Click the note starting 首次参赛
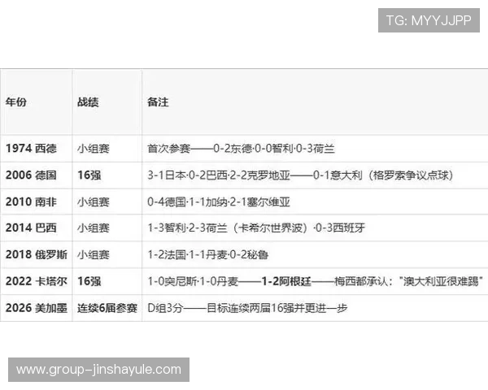 pyautogui.click(x=242, y=149)
